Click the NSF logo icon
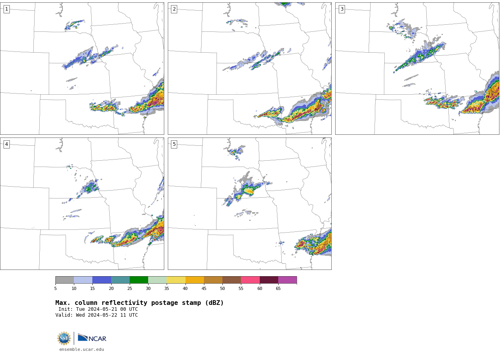 point(64,338)
